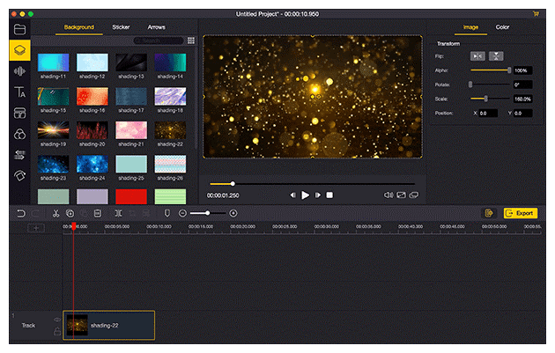The width and height of the screenshot is (555, 353).
Task: Switch to the Background tab
Action: tap(79, 27)
